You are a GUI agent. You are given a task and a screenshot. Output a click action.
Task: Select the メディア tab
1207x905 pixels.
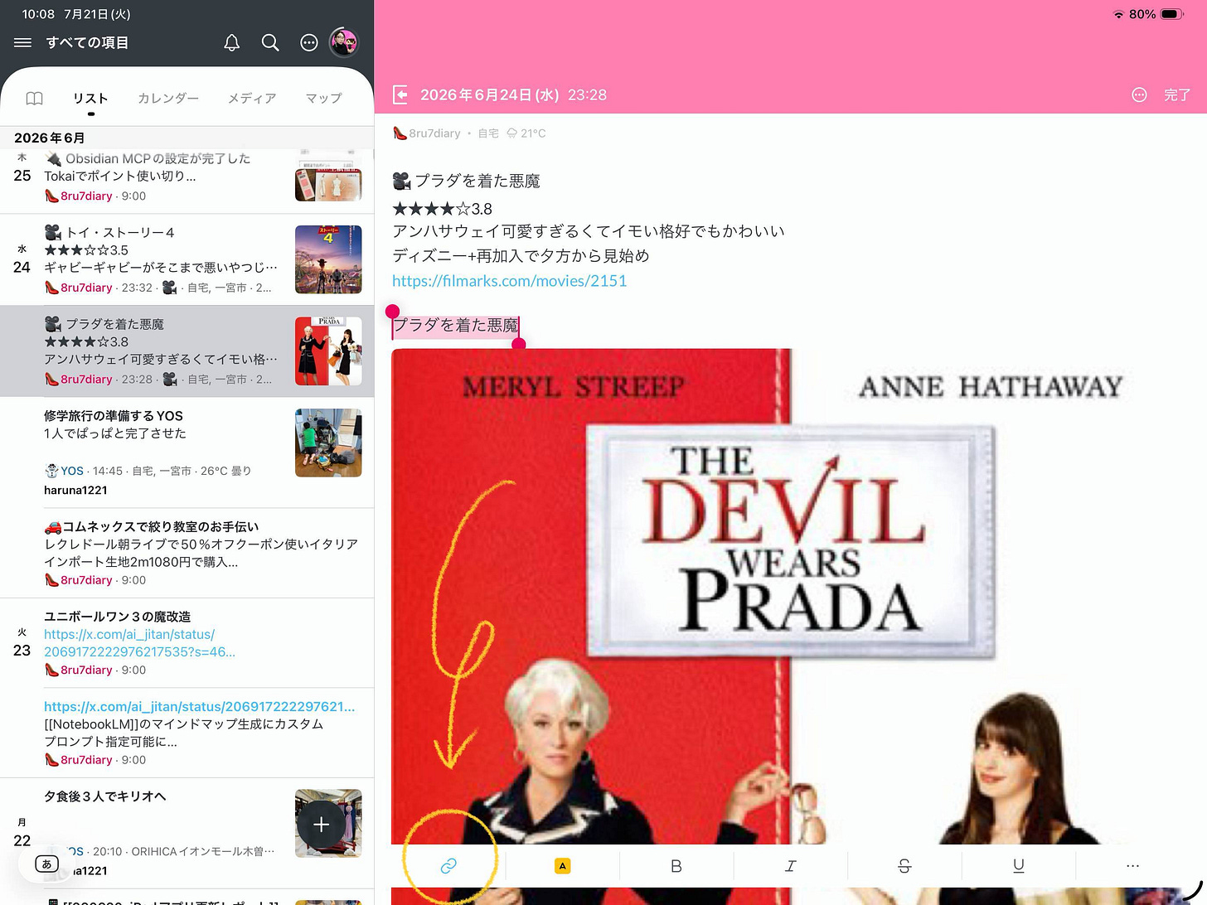coord(252,99)
